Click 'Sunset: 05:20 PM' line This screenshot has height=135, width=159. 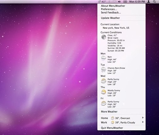click(116, 51)
